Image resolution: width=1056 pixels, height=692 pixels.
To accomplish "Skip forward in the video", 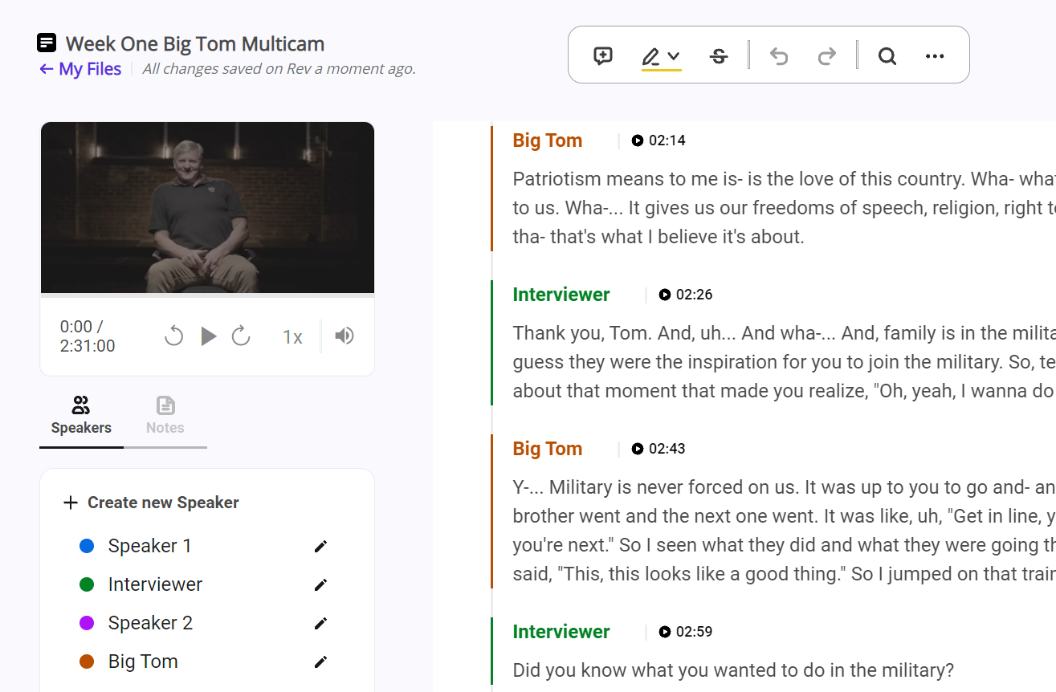I will pos(241,336).
